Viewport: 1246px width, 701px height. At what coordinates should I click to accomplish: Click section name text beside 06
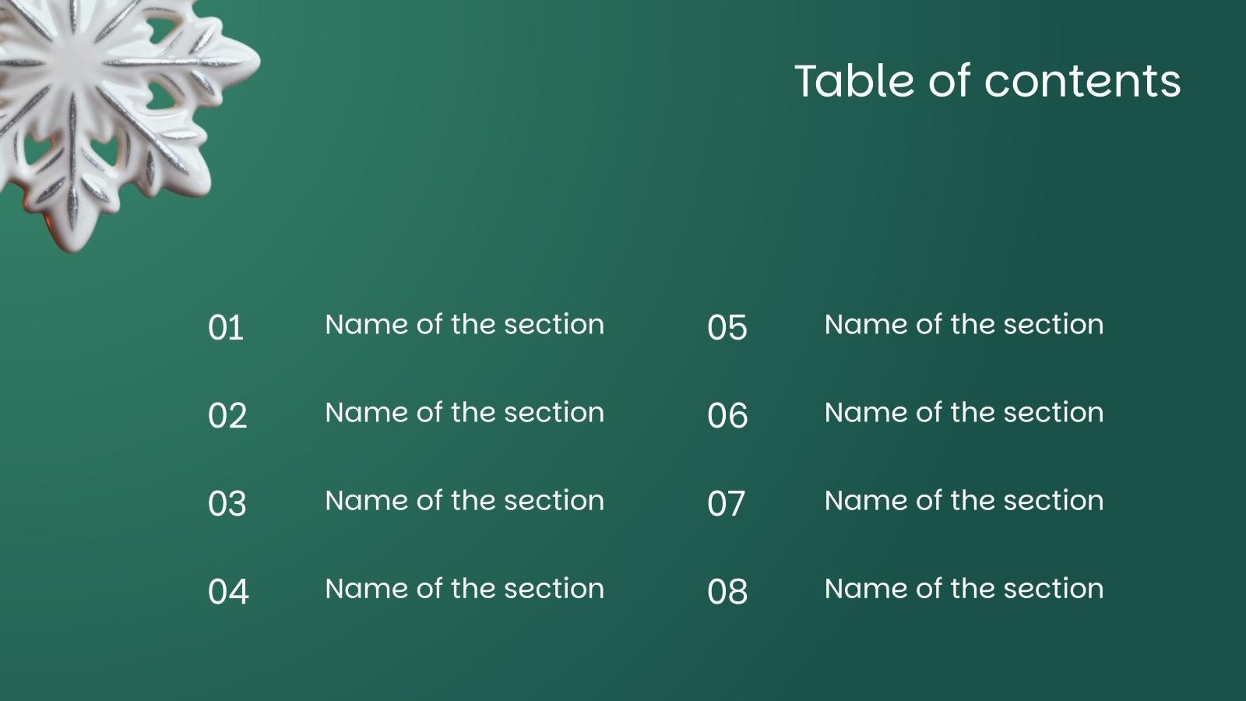pos(964,413)
